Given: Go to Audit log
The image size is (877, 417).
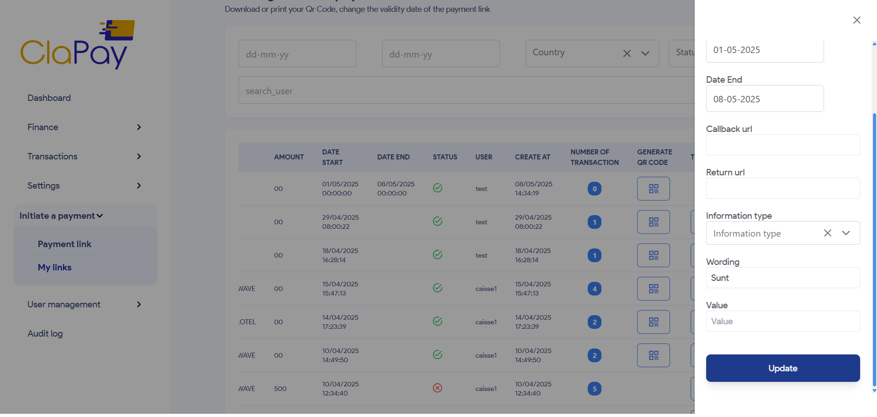Looking at the screenshot, I should 45,334.
